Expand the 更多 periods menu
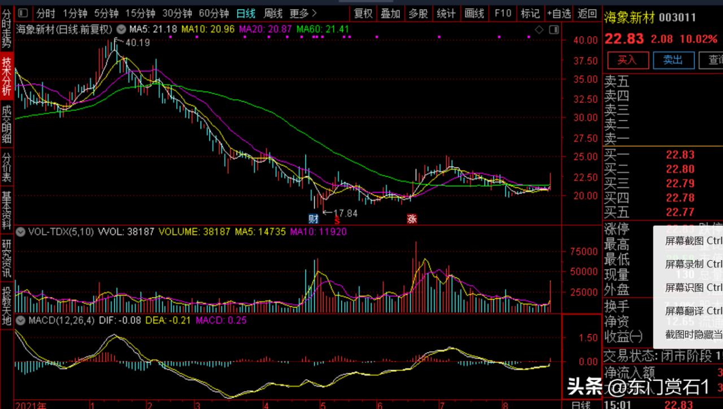Viewport: 723px width, 409px height. click(x=303, y=13)
